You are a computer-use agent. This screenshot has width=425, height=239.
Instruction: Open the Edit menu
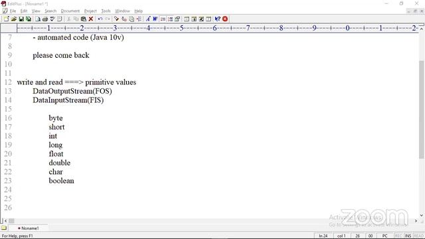[24, 11]
